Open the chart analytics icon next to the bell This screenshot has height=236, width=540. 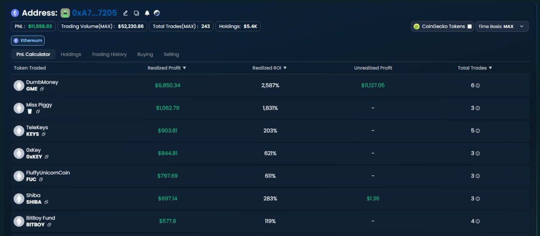point(157,13)
